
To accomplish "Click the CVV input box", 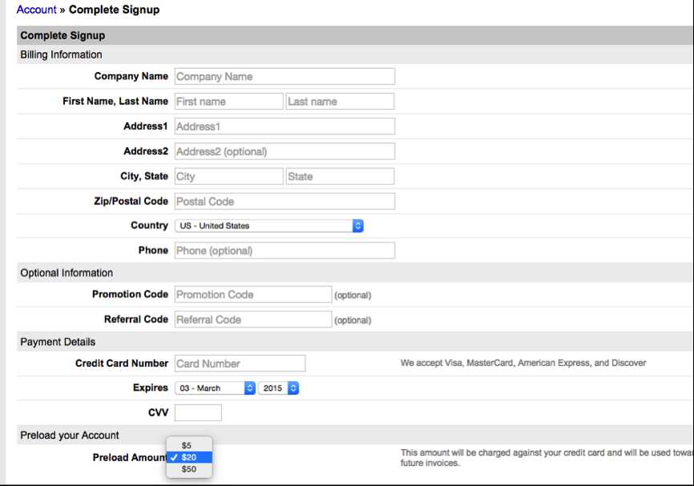I will click(x=198, y=413).
